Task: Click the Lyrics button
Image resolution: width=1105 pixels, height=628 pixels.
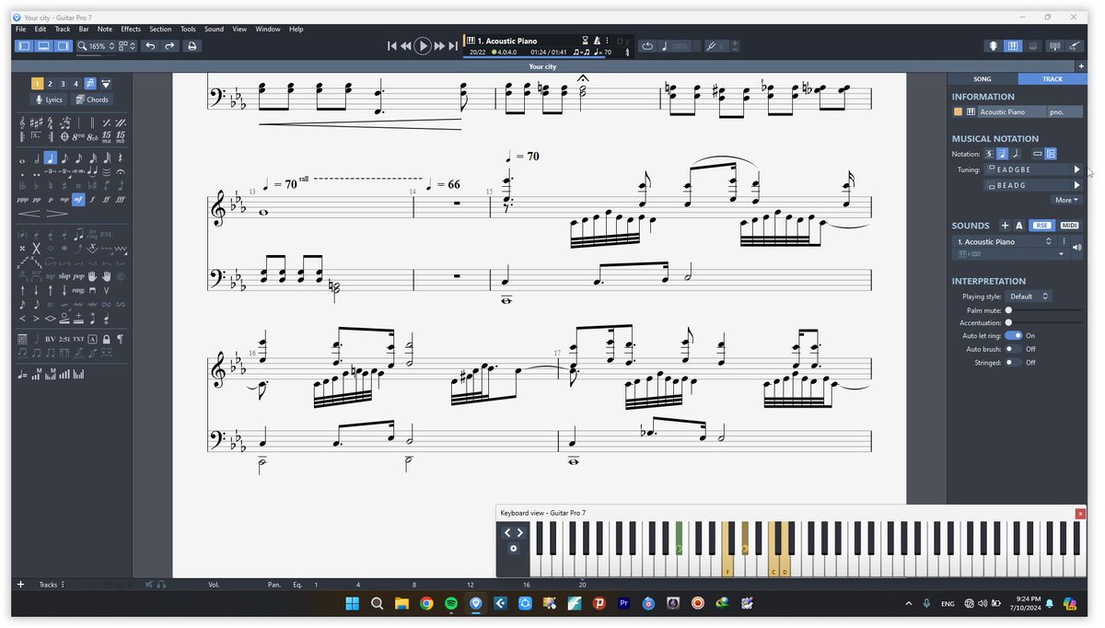Action: [49, 99]
